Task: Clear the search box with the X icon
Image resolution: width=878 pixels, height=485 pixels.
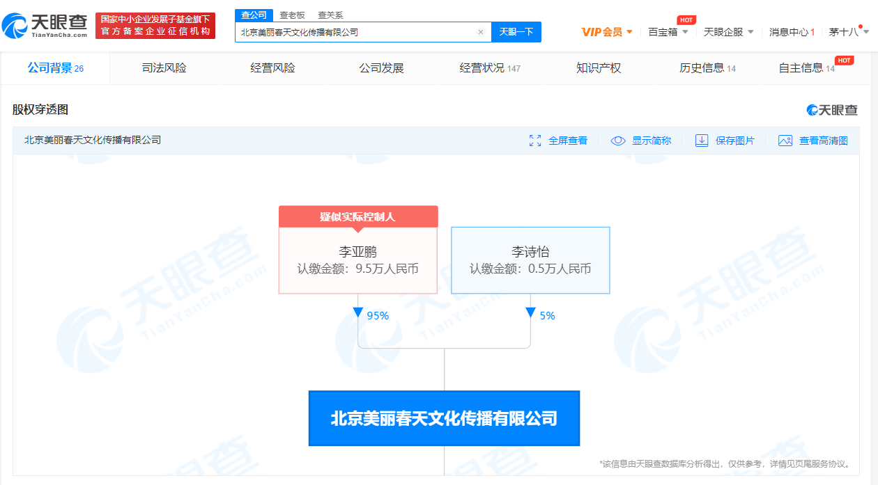Action: point(480,32)
